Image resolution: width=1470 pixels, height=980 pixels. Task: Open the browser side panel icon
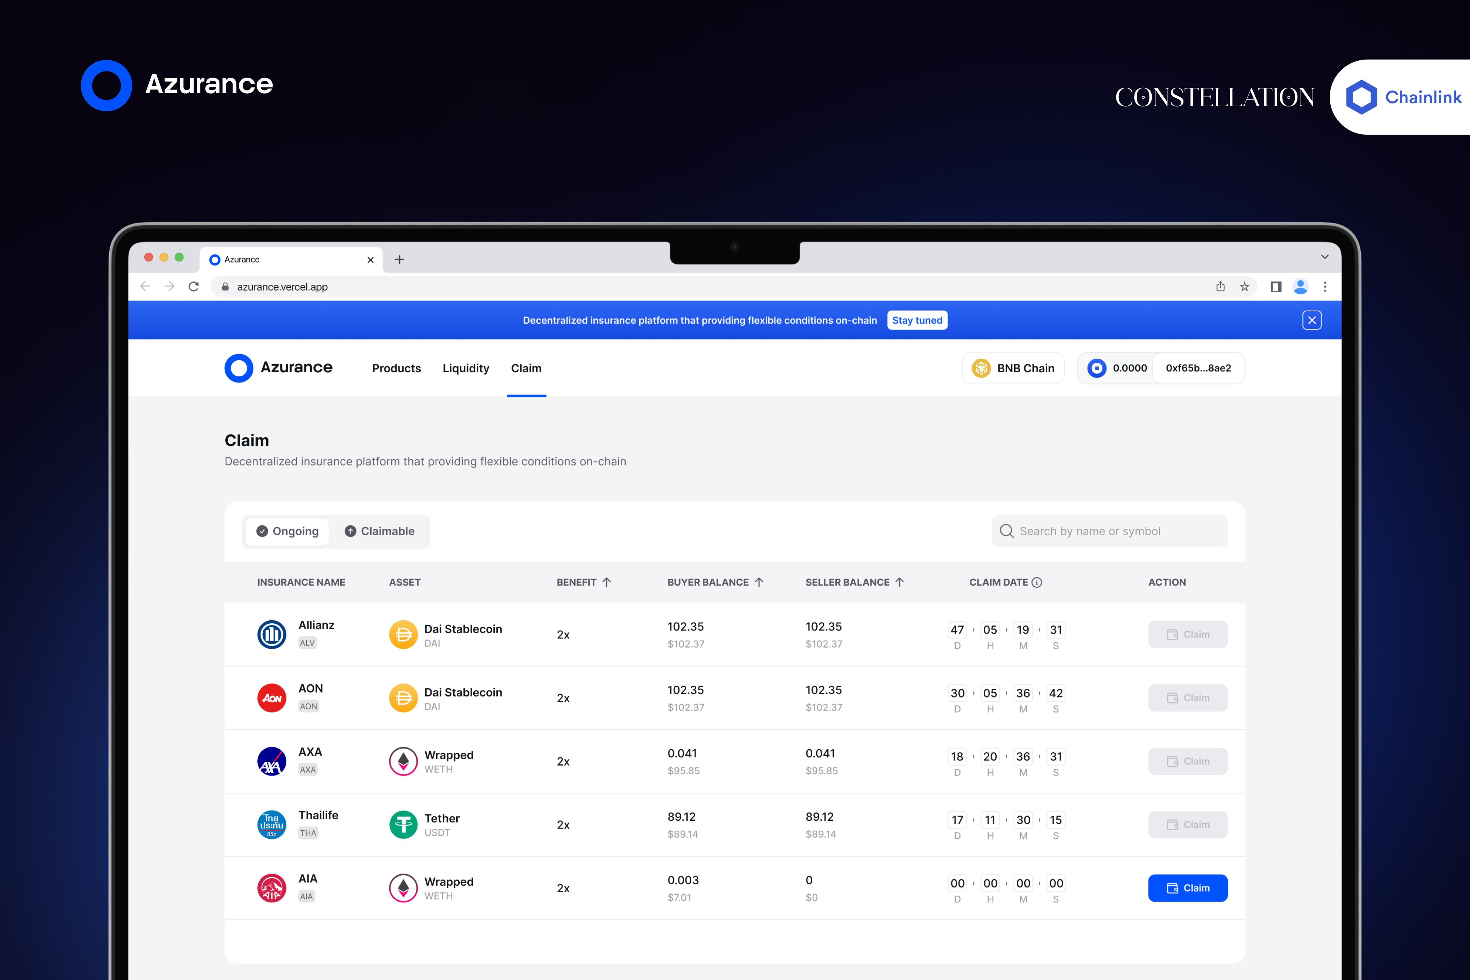pyautogui.click(x=1276, y=286)
